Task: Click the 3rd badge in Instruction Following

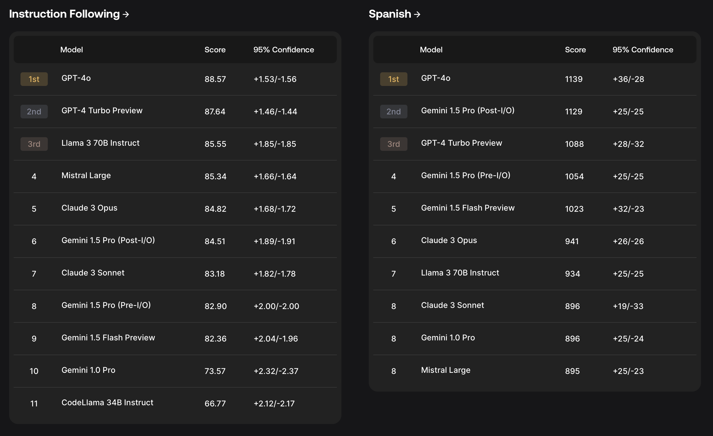Action: (x=34, y=144)
